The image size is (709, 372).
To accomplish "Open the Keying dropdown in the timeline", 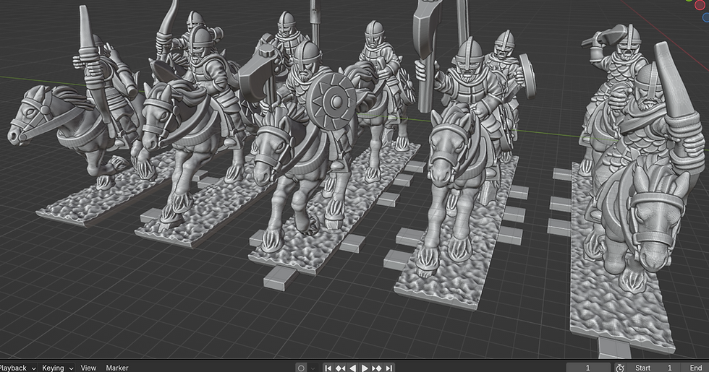I will tap(58, 368).
